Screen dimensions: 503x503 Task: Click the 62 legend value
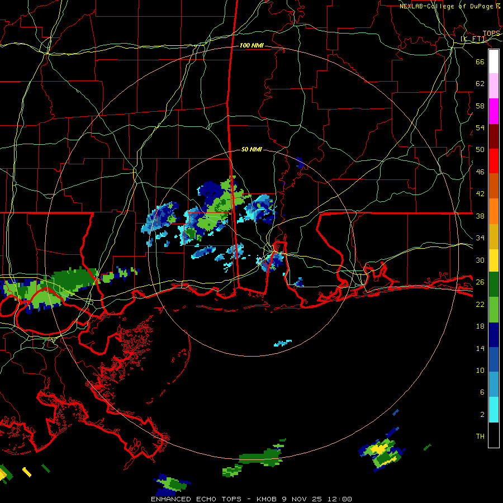[x=480, y=83]
